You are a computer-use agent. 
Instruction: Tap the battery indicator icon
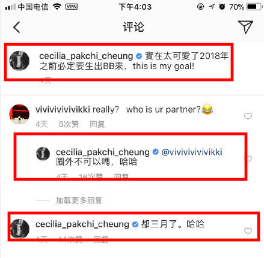(254, 7)
